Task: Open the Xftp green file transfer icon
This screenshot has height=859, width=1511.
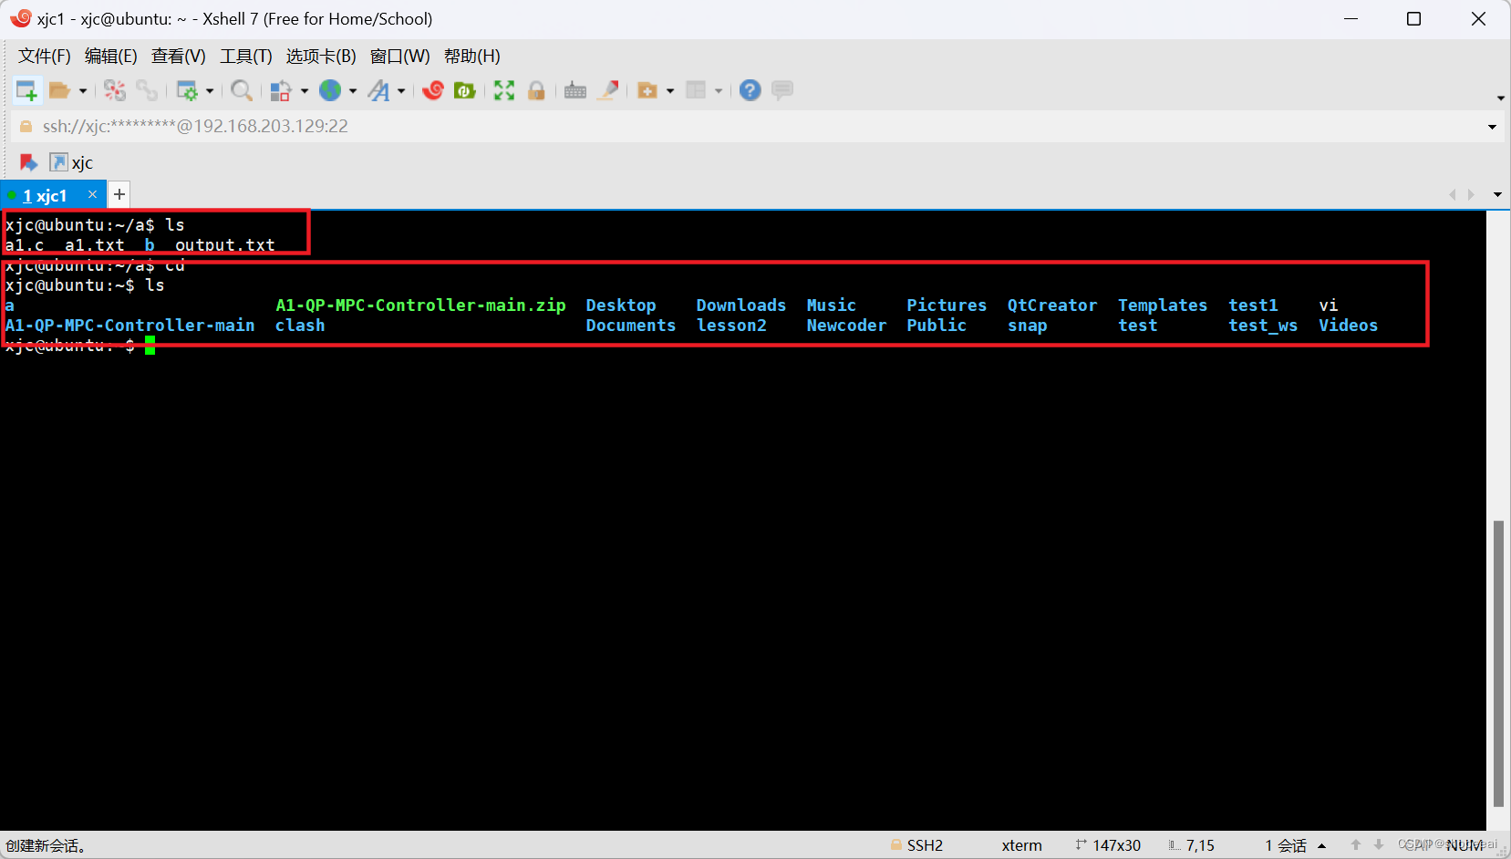Action: [x=465, y=90]
